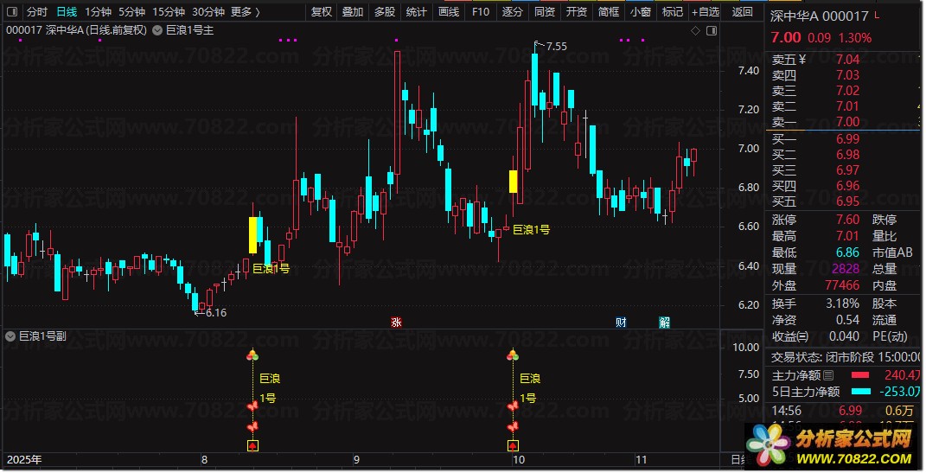Open F10 company info

pyautogui.click(x=481, y=12)
